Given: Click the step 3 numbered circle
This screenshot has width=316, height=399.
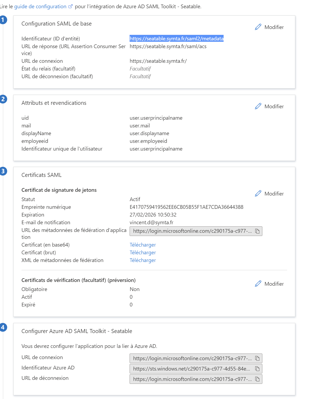Looking at the screenshot, I should coord(3,171).
